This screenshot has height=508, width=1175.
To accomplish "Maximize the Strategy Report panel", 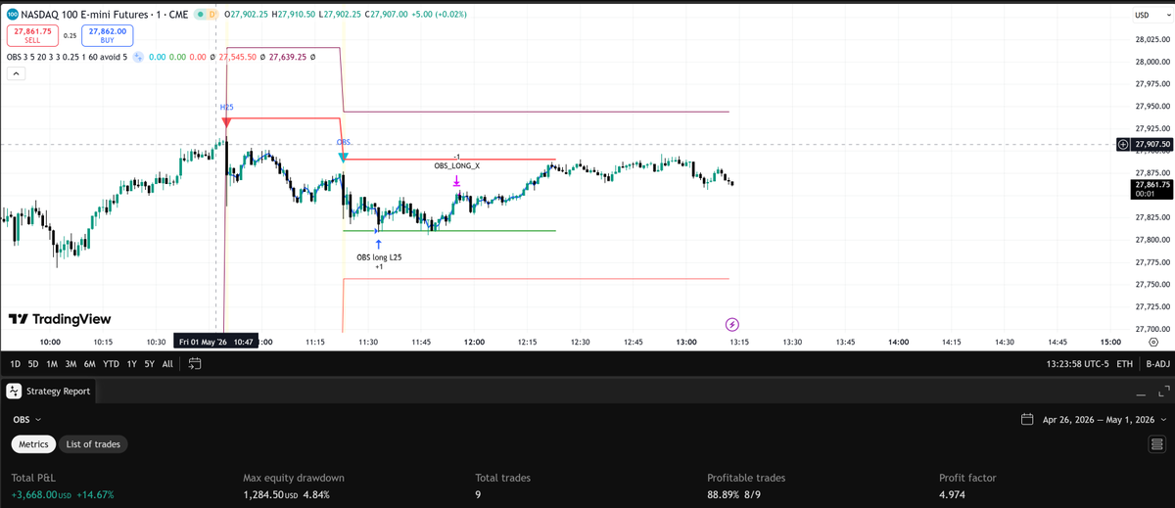I will click(x=1162, y=392).
